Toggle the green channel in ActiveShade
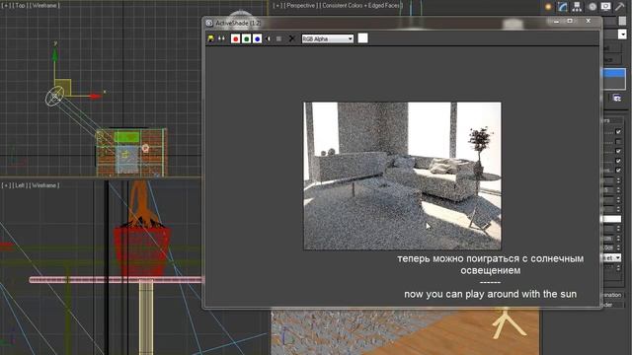 (x=246, y=38)
